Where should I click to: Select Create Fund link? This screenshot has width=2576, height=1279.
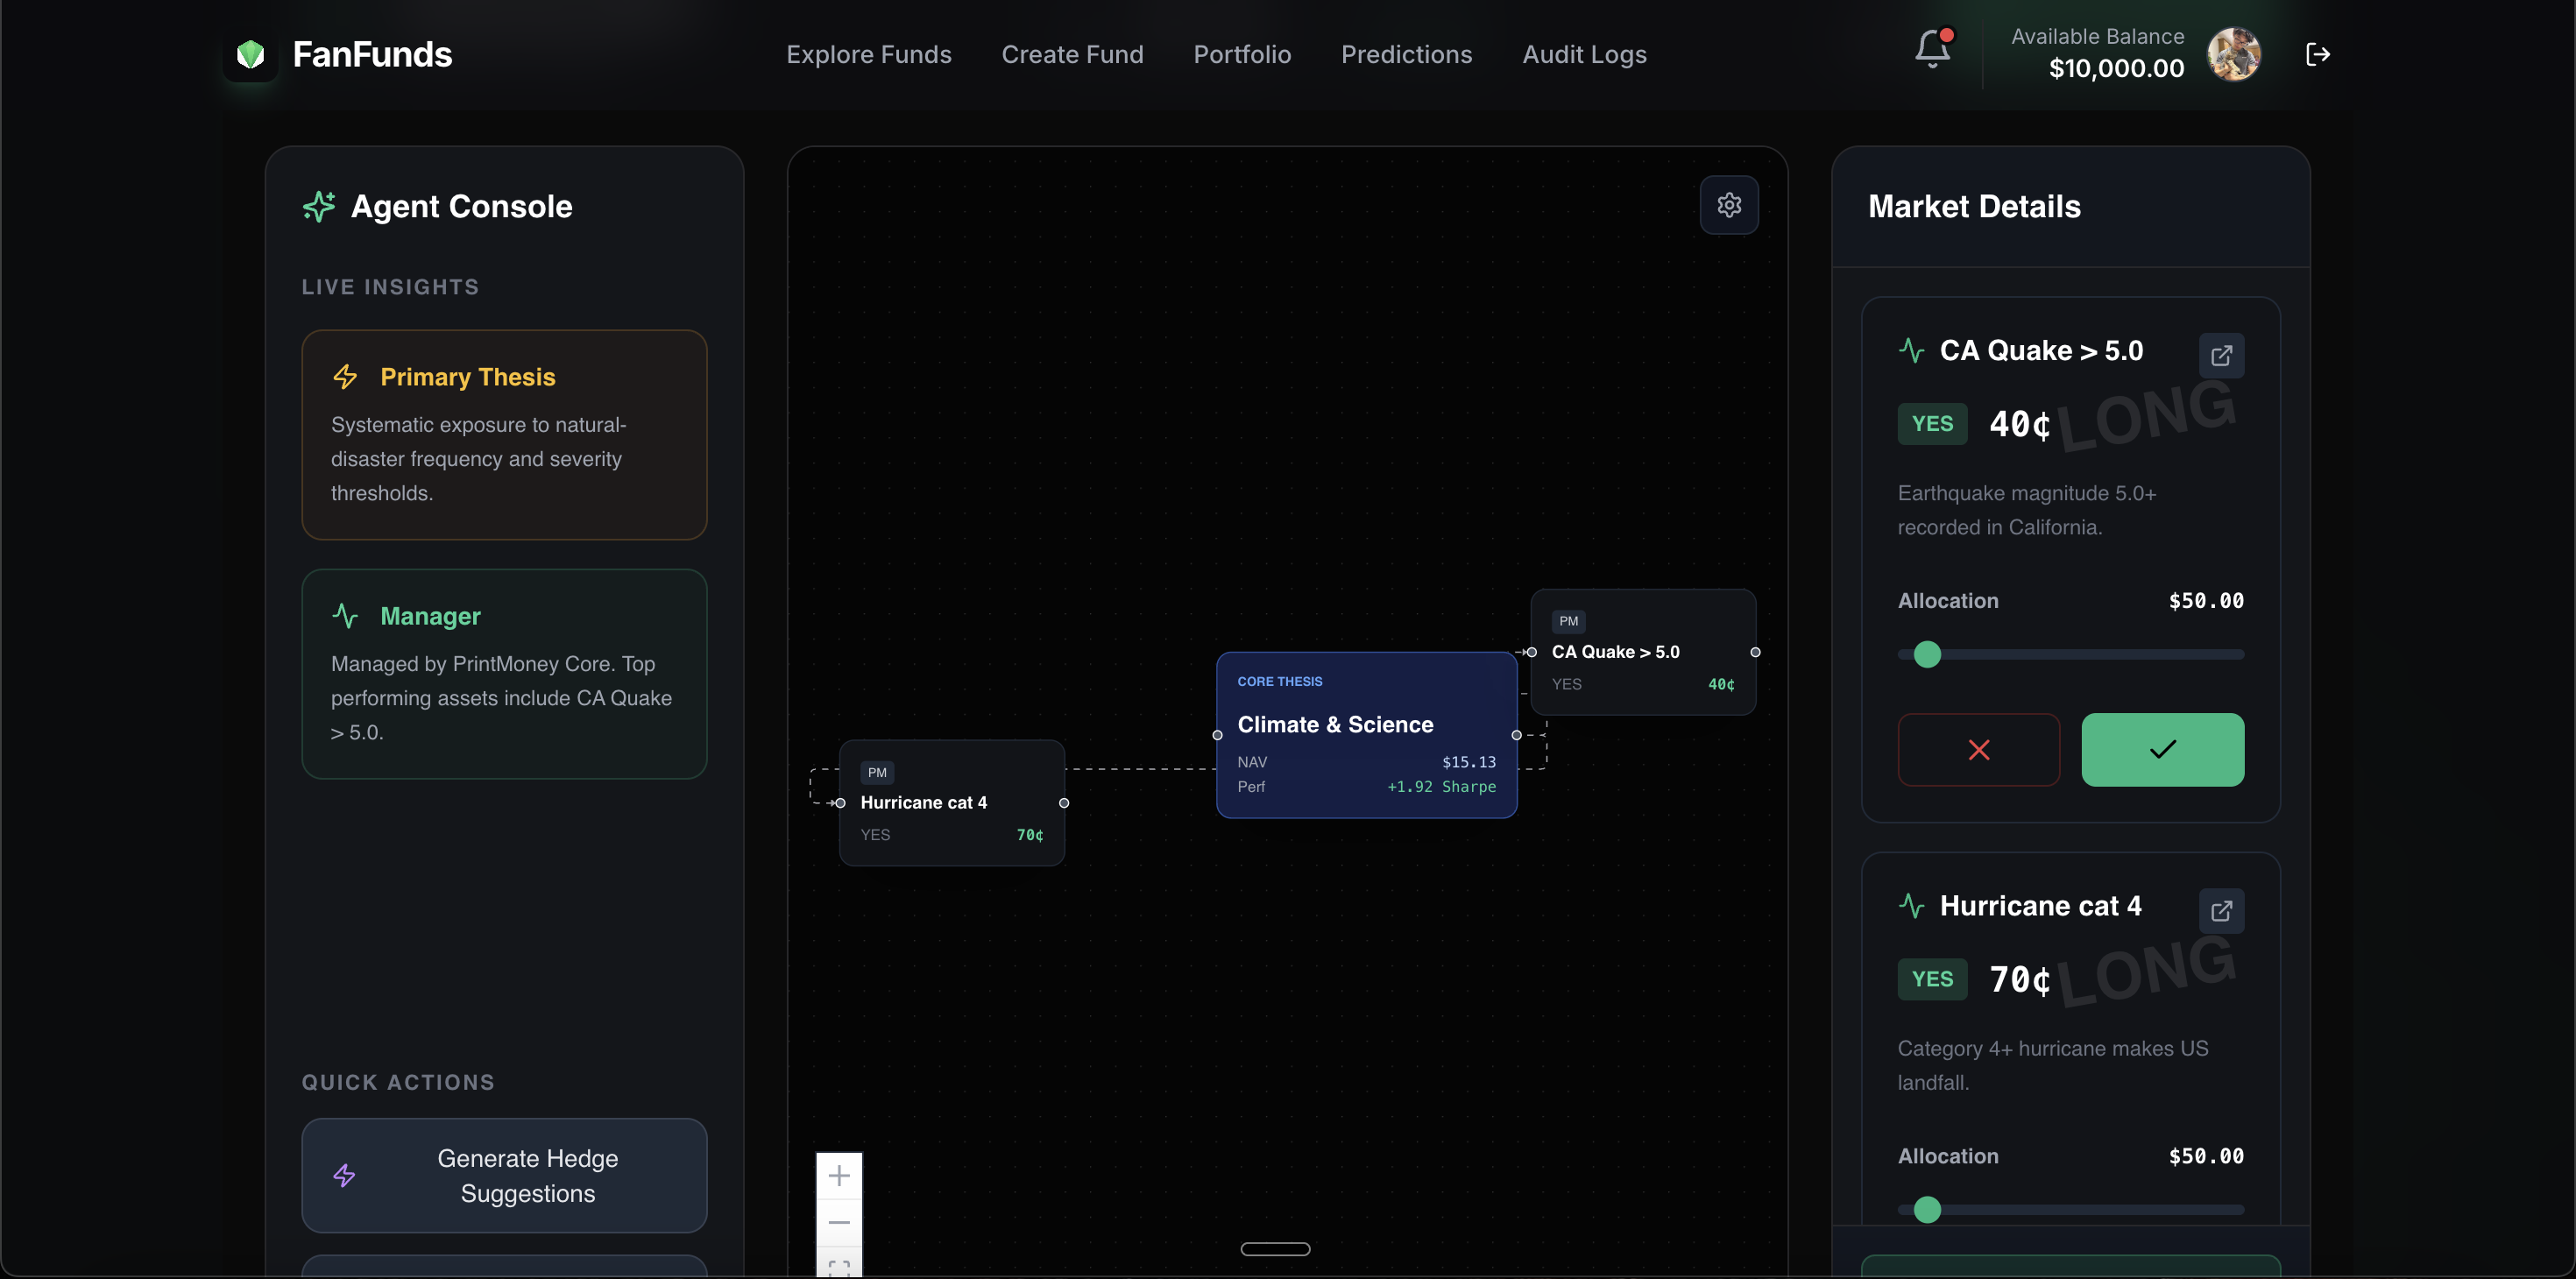(1072, 54)
